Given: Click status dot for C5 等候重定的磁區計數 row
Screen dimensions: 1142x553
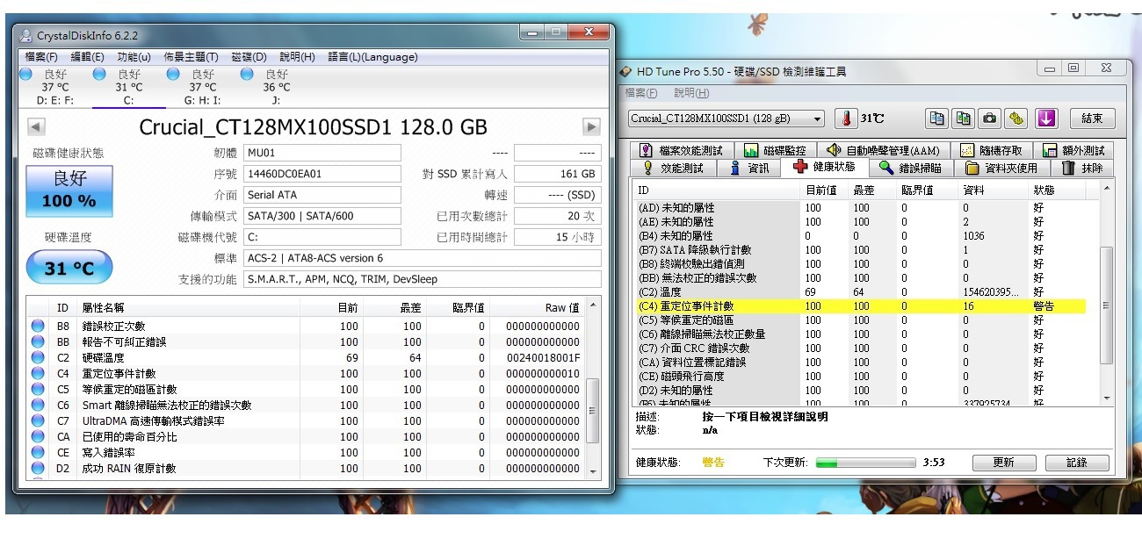Looking at the screenshot, I should [x=38, y=390].
